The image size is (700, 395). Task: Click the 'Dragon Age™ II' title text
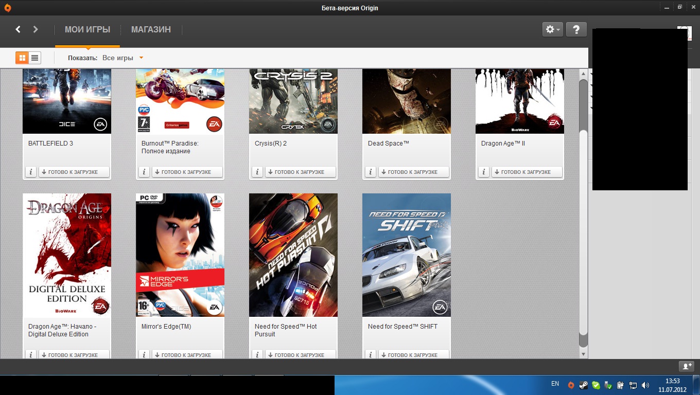(x=503, y=143)
